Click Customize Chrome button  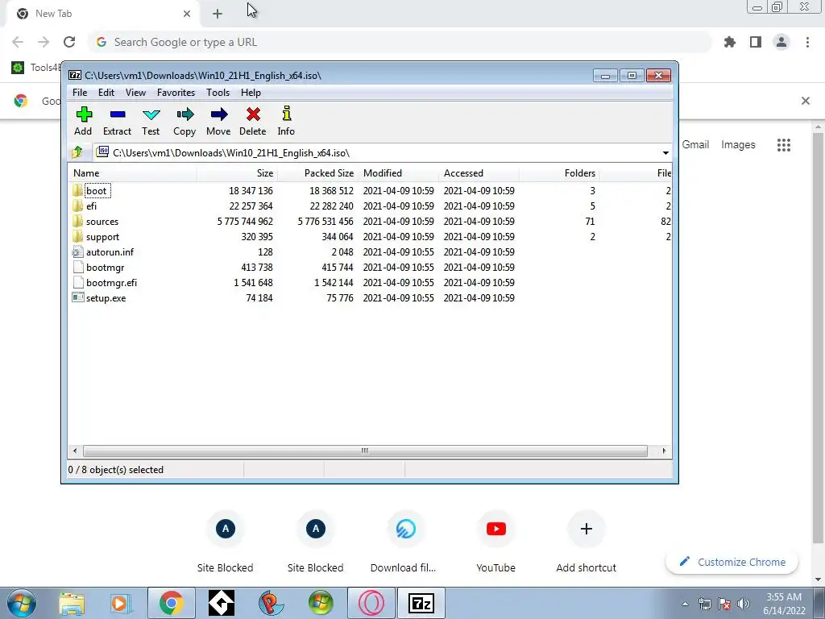(732, 562)
